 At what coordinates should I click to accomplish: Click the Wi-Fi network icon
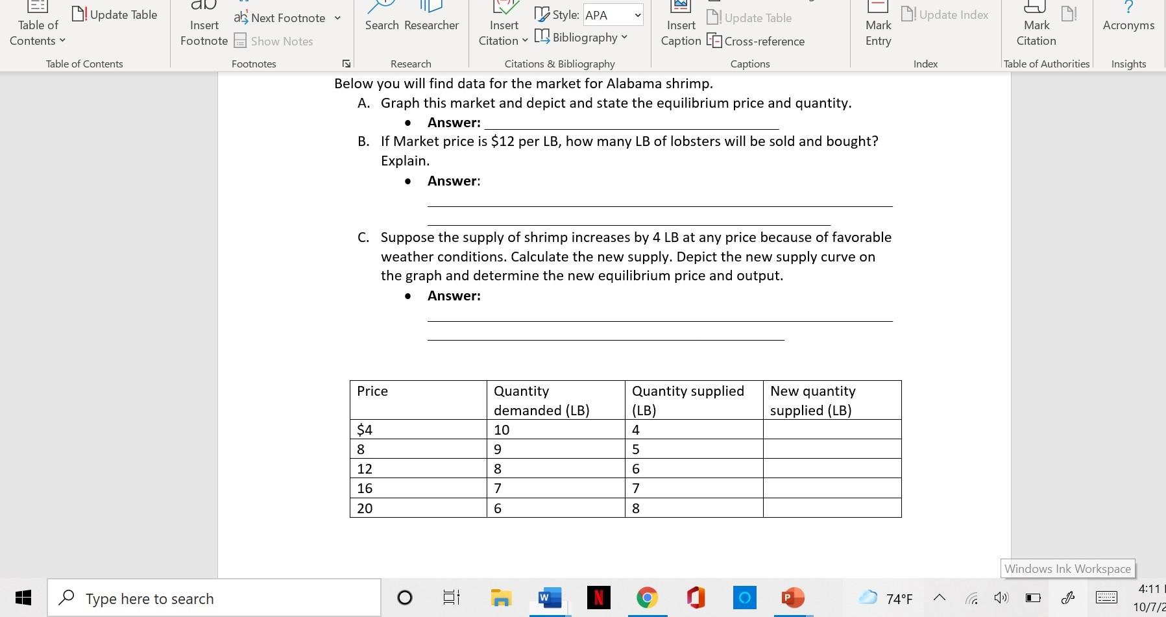pos(971,598)
